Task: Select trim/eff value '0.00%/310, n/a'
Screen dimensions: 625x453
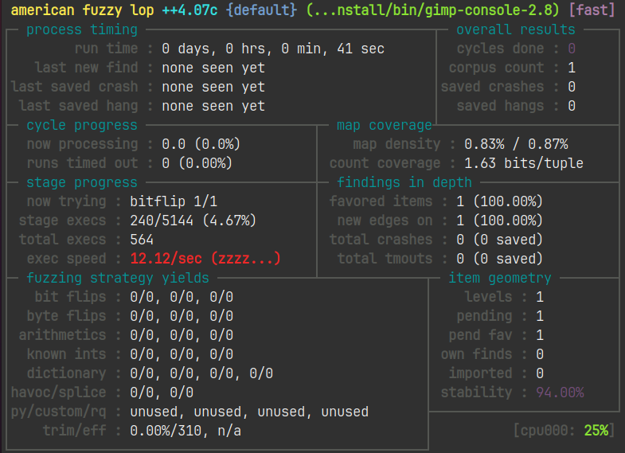Action: pyautogui.click(x=186, y=431)
